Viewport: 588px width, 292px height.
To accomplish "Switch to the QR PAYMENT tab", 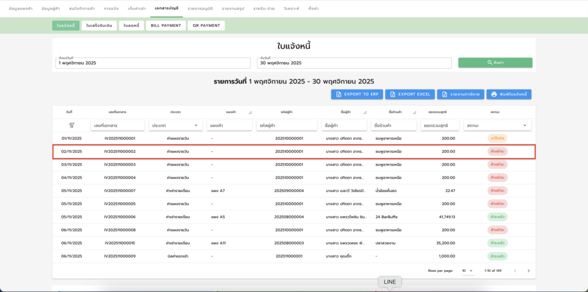I will 206,26.
